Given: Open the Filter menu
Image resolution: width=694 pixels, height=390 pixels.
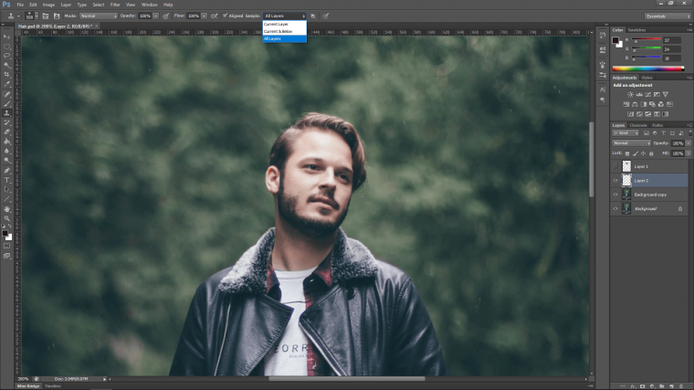Looking at the screenshot, I should tap(115, 5).
